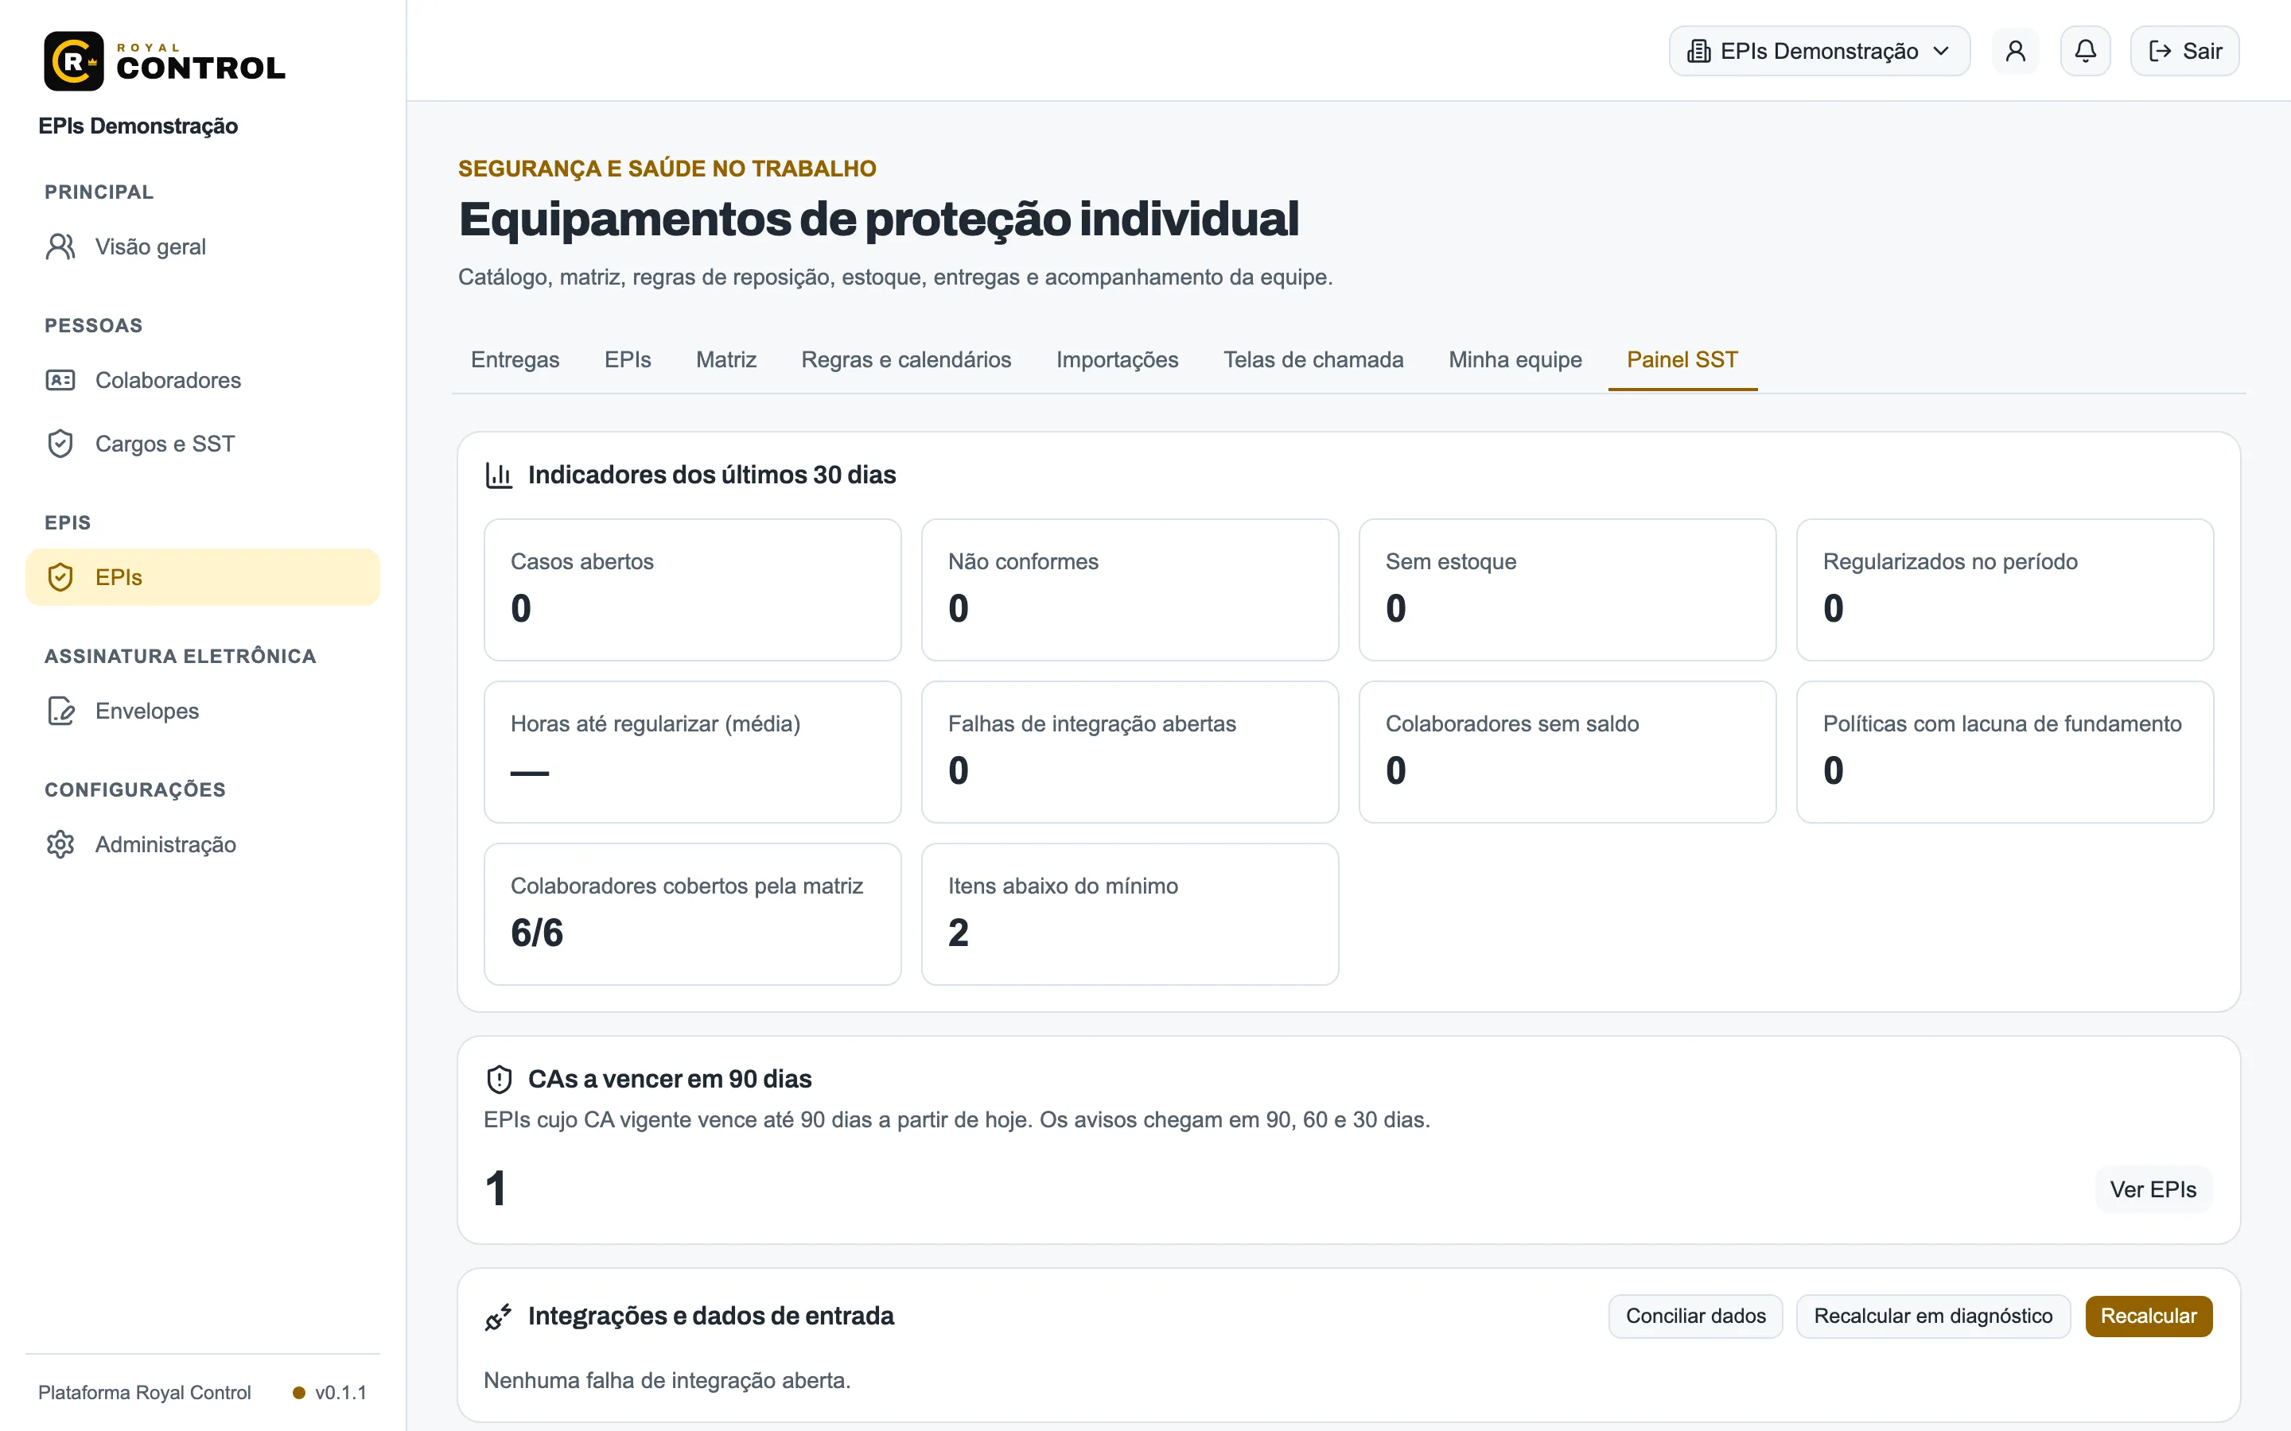2291x1431 pixels.
Task: Click the Itens abaixo do mínimo card
Action: [1130, 914]
